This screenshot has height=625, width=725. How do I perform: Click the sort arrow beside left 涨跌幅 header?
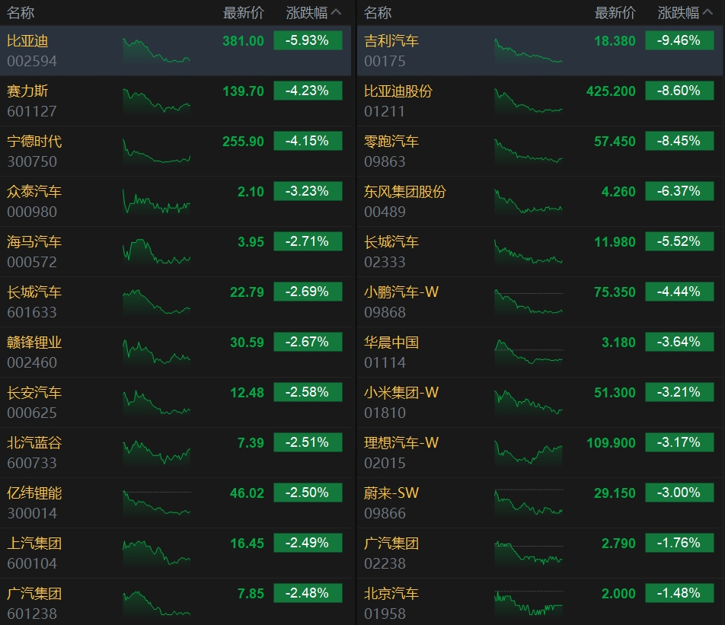[x=337, y=13]
